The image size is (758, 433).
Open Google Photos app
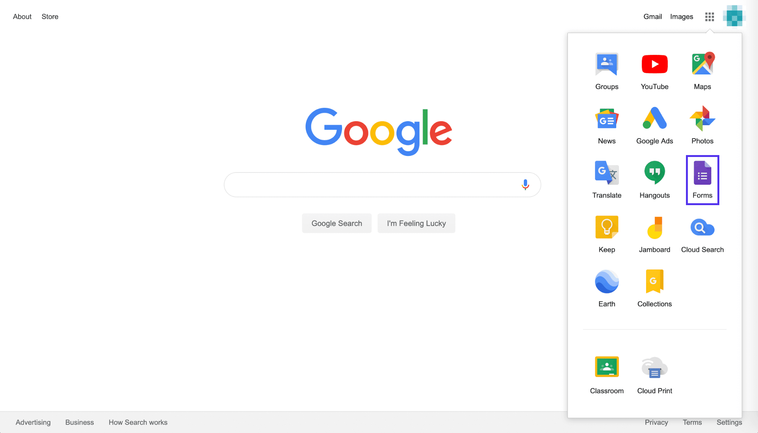[x=702, y=124]
